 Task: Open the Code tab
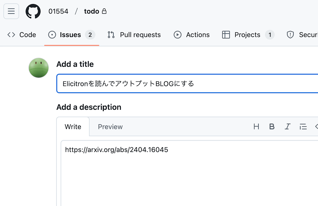coord(22,35)
